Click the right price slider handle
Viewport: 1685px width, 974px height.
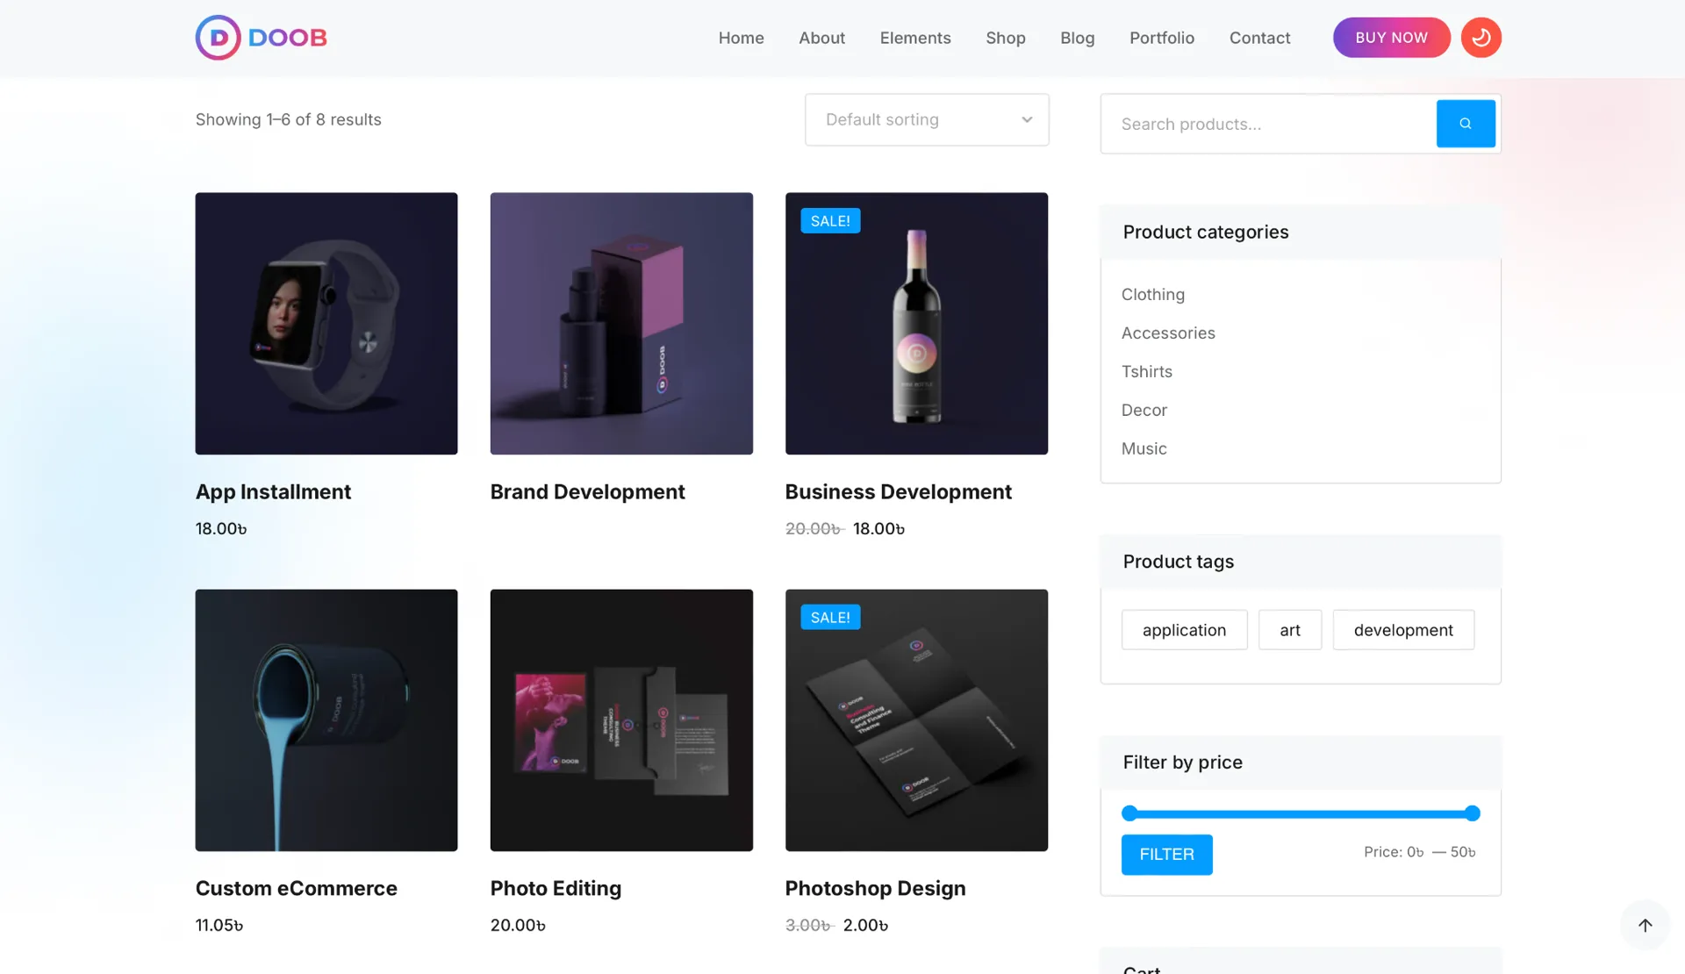click(x=1472, y=813)
